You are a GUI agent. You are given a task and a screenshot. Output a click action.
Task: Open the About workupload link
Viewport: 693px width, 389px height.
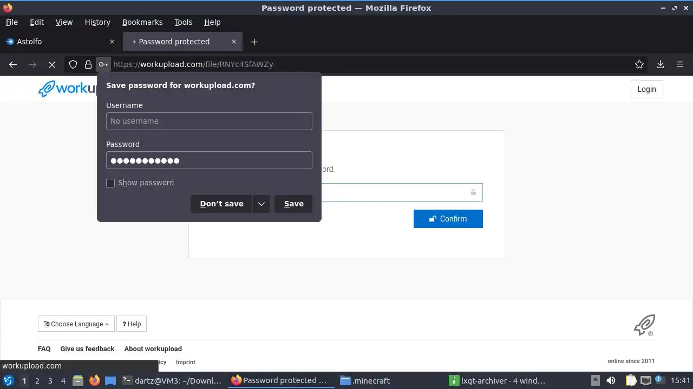click(x=153, y=348)
